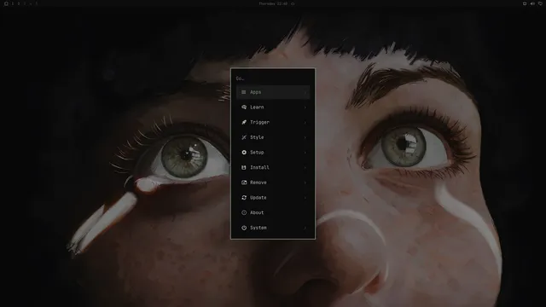The height and width of the screenshot is (307, 546).
Task: Expand the Install submenu chevron
Action: [x=305, y=167]
